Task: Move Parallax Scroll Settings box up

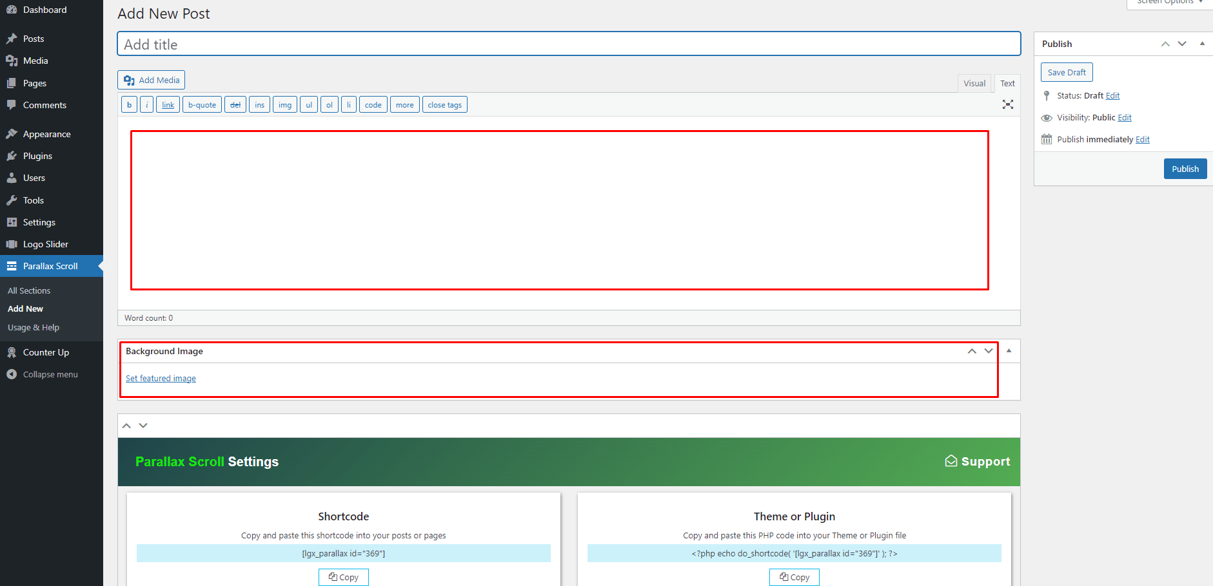Action: (x=126, y=426)
